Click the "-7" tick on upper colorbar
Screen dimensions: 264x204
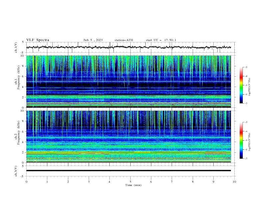click(x=246, y=103)
